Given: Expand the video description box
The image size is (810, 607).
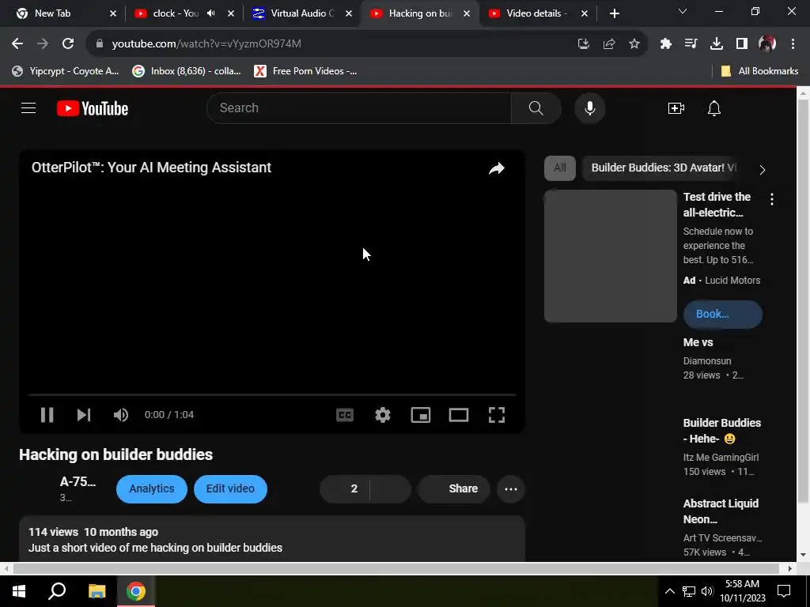Looking at the screenshot, I should tap(272, 539).
